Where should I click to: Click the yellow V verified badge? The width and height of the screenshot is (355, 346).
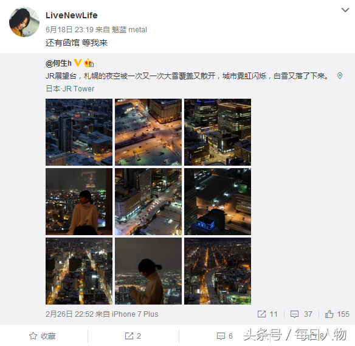coord(78,63)
